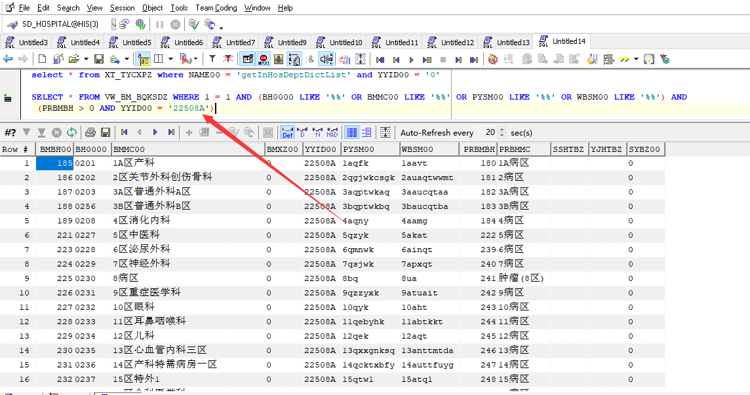
Task: Click the refresh icon in the grid toolbar
Action: coord(71,132)
